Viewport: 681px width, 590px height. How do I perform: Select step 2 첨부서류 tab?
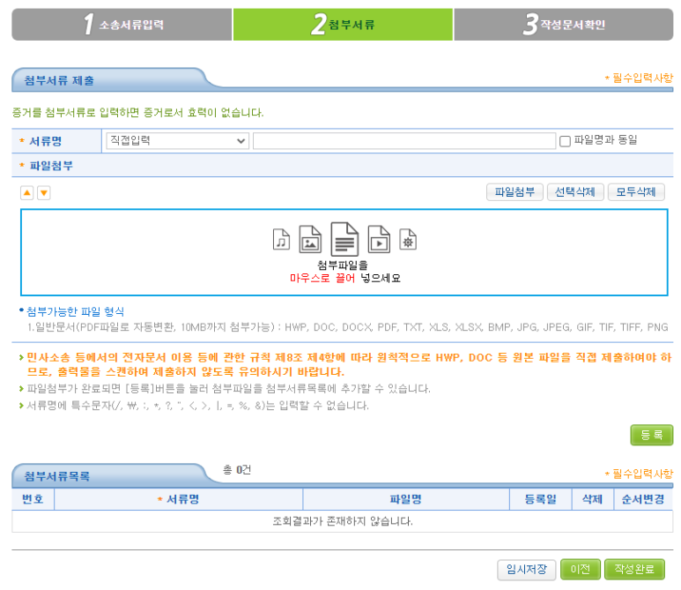pos(343,25)
